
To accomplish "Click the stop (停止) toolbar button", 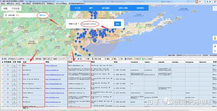I will pos(80,59).
